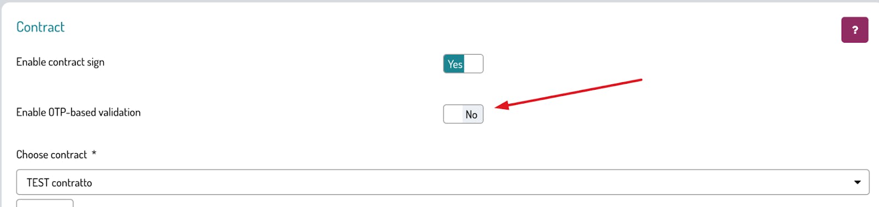
Task: Click the Enable OTP-based validation label
Action: pyautogui.click(x=78, y=112)
